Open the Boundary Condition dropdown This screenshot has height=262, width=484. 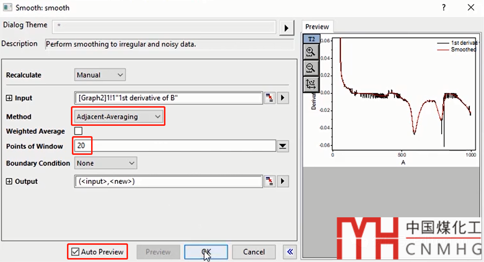105,163
